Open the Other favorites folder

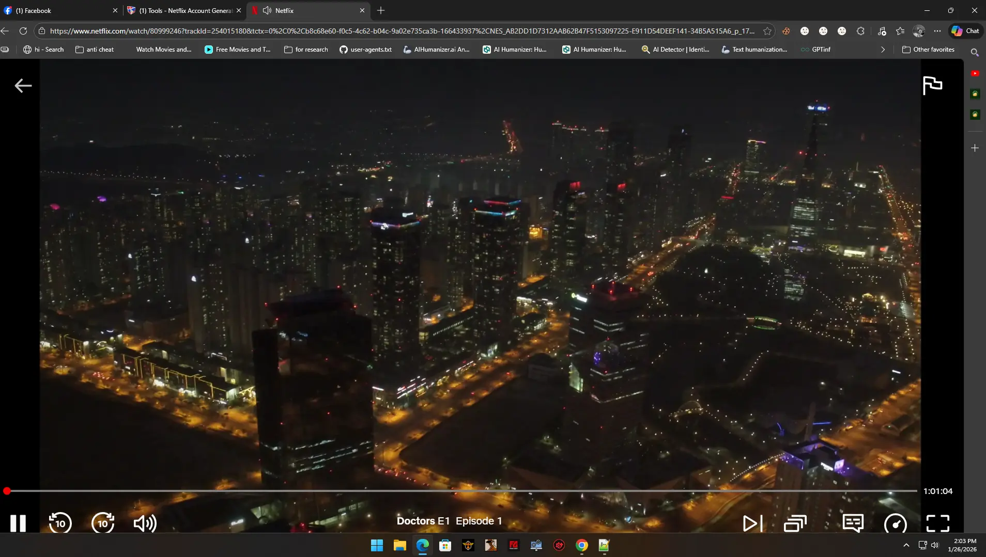(x=928, y=50)
